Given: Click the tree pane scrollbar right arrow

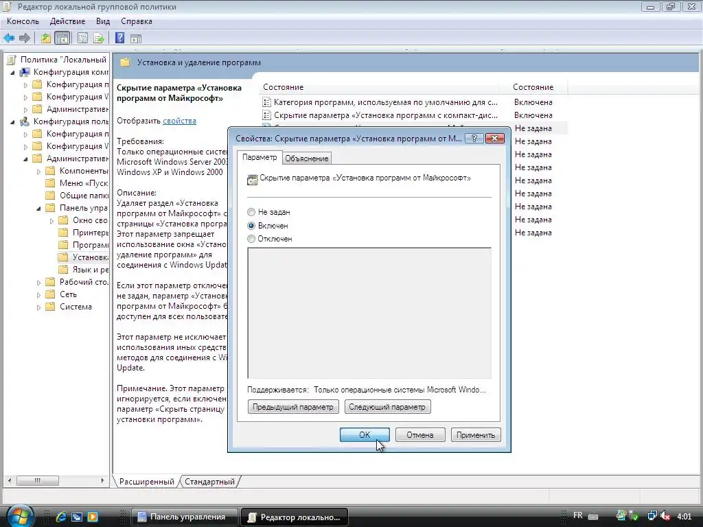Looking at the screenshot, I should (x=103, y=480).
